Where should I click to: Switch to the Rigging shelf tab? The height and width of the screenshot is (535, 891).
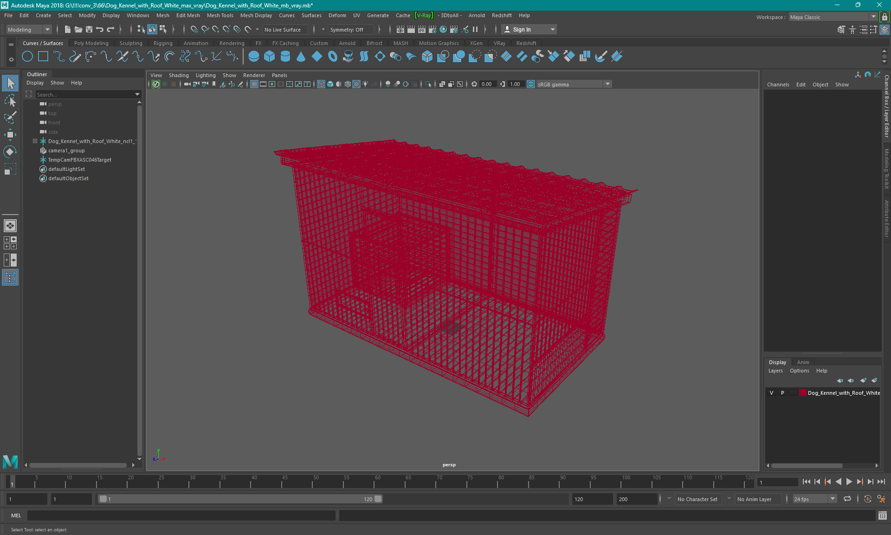163,43
